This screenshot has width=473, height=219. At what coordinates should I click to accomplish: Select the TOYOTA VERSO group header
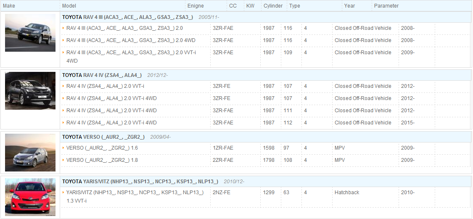tap(265, 137)
